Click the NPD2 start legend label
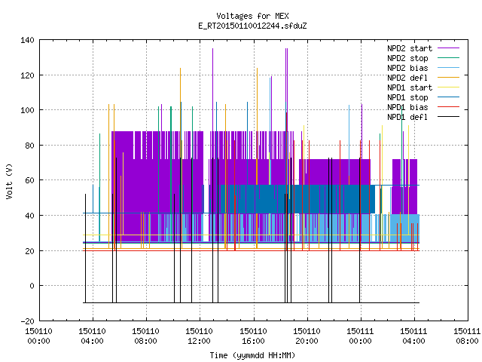Image resolution: width=482 pixels, height=362 pixels. (410, 48)
